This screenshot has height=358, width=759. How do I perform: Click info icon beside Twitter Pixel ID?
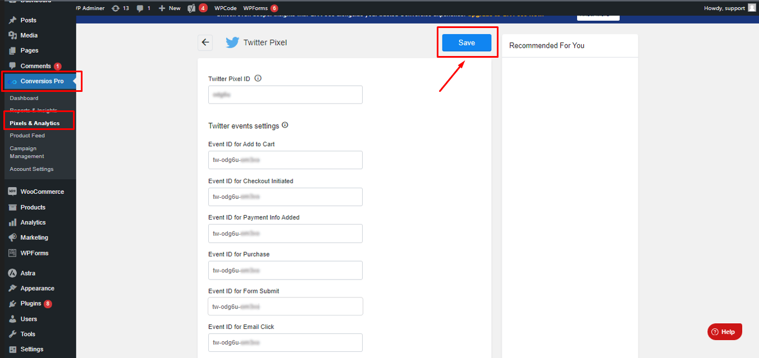(x=258, y=78)
